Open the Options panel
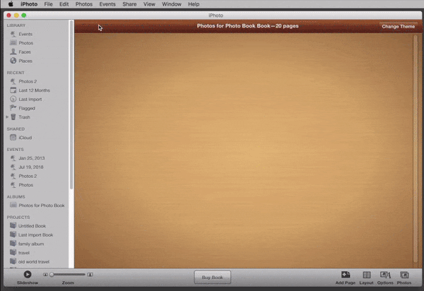 pyautogui.click(x=385, y=275)
